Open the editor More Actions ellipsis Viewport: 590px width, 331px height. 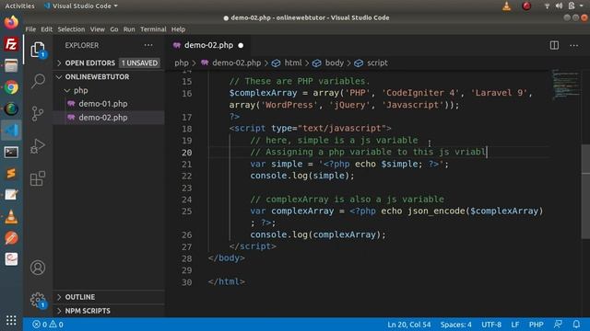573,45
